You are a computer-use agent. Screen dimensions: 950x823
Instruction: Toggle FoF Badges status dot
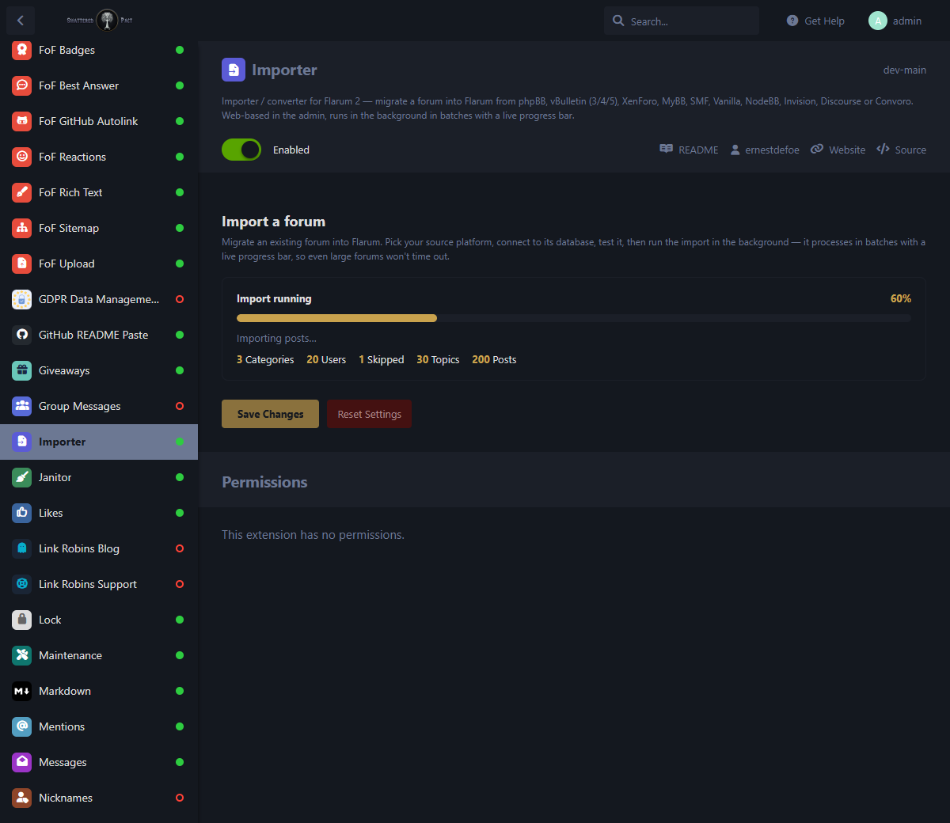180,50
